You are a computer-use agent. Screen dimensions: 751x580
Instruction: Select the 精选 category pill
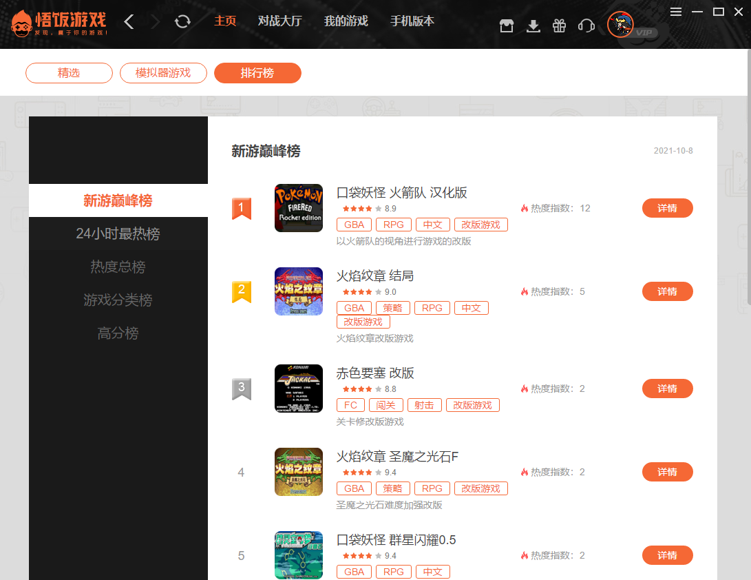click(69, 73)
